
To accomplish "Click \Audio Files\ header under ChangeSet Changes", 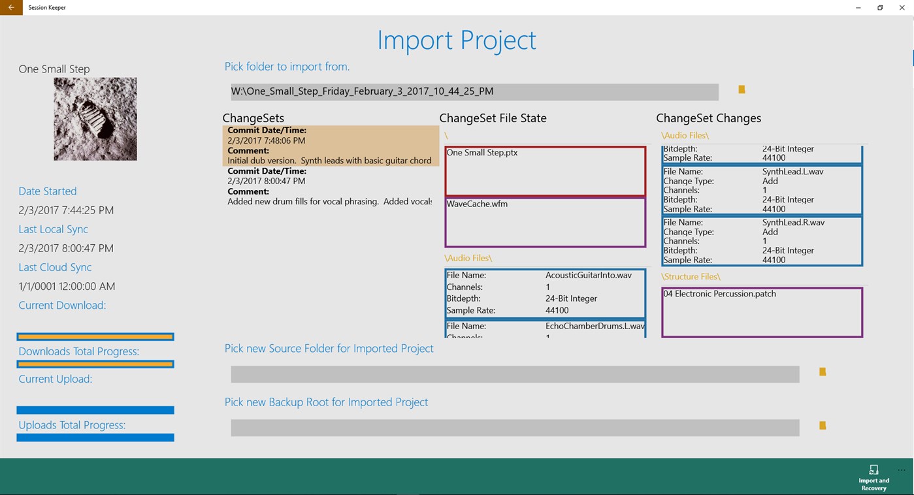I will [x=685, y=135].
